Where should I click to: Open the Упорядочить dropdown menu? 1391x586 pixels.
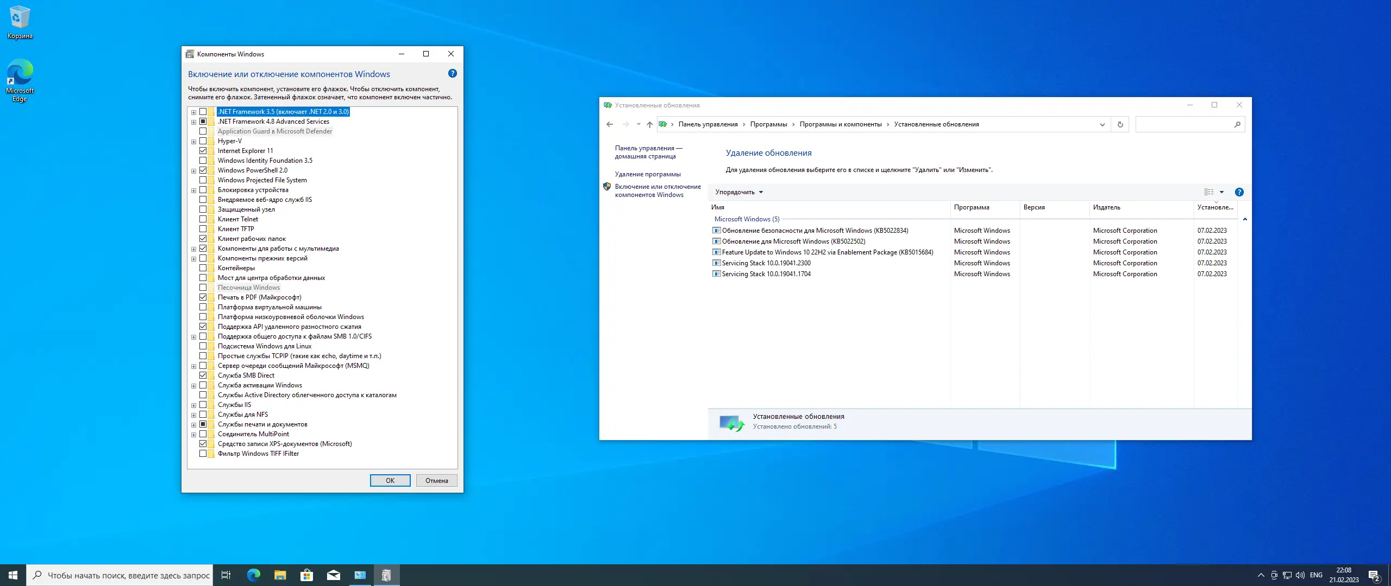[739, 192]
